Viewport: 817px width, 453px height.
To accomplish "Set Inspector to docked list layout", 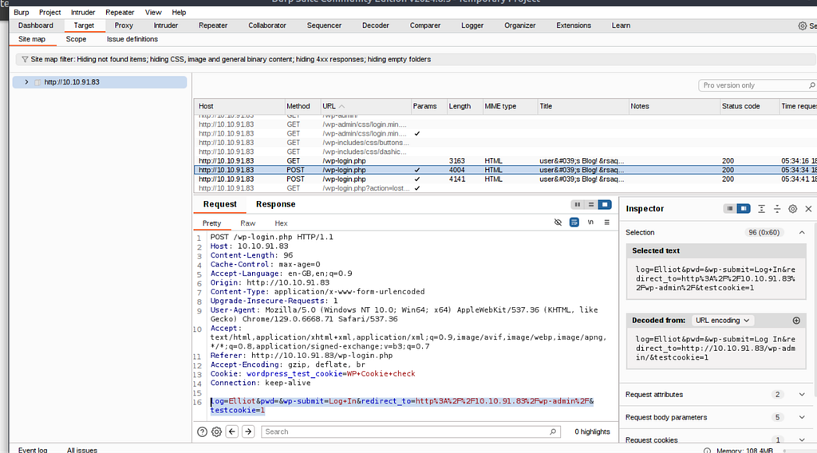I will 730,209.
